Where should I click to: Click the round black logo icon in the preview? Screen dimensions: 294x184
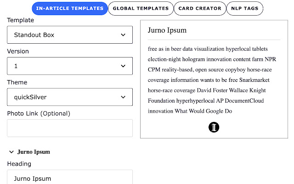214,127
